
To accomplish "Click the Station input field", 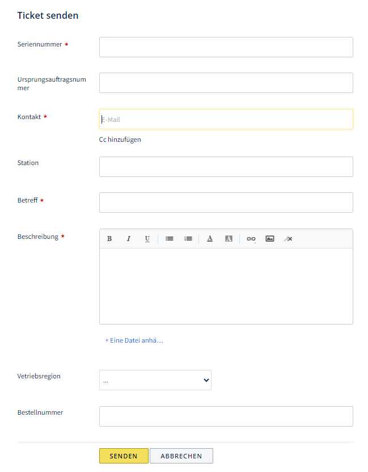I will pos(226,167).
